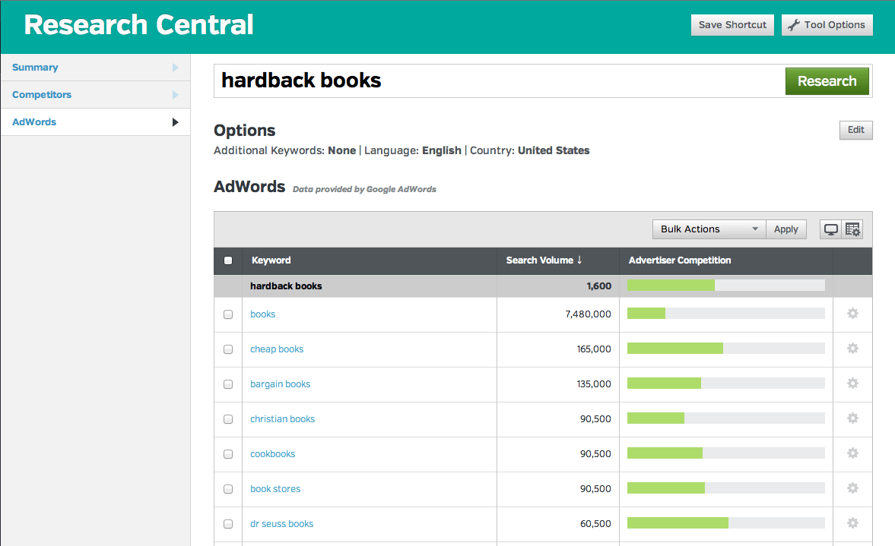Click the competition bar for cookbooks
The width and height of the screenshot is (895, 546).
726,453
